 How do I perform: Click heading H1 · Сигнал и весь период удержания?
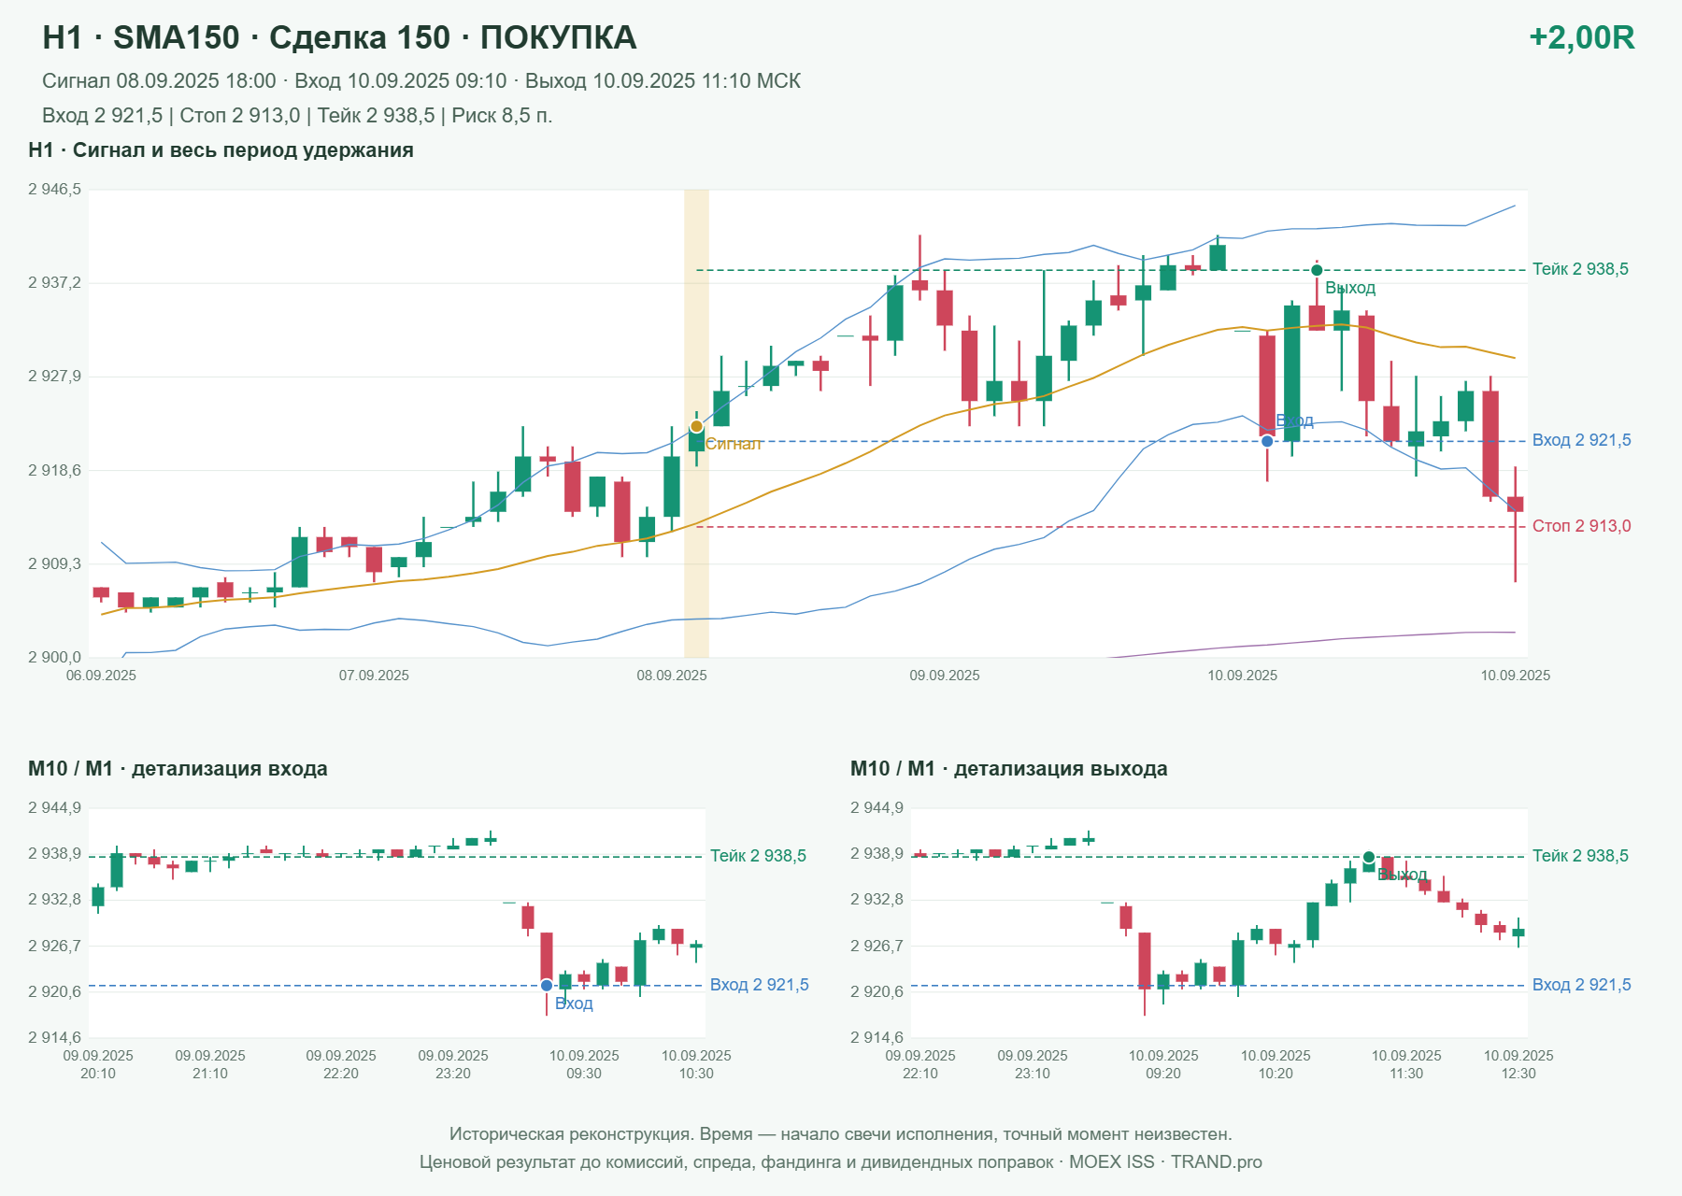click(221, 150)
